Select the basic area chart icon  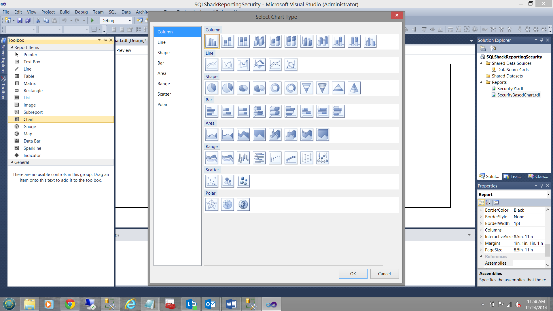tap(212, 134)
